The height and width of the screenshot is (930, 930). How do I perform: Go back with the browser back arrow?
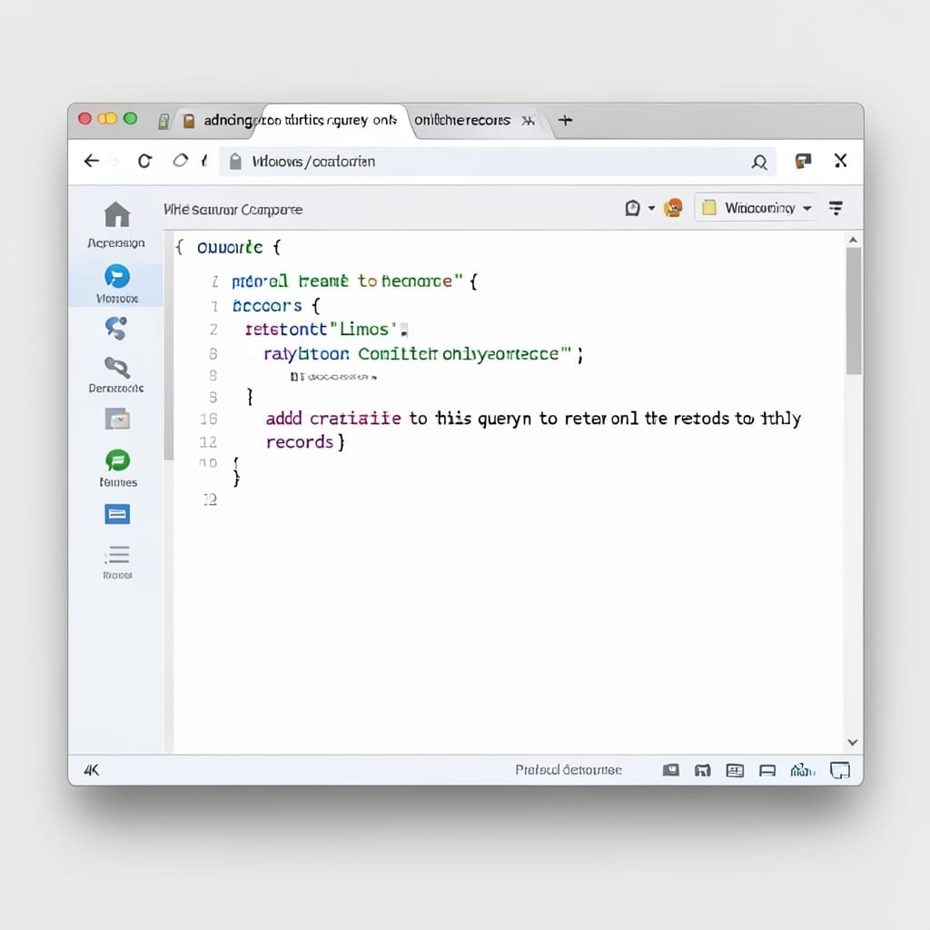click(x=92, y=161)
